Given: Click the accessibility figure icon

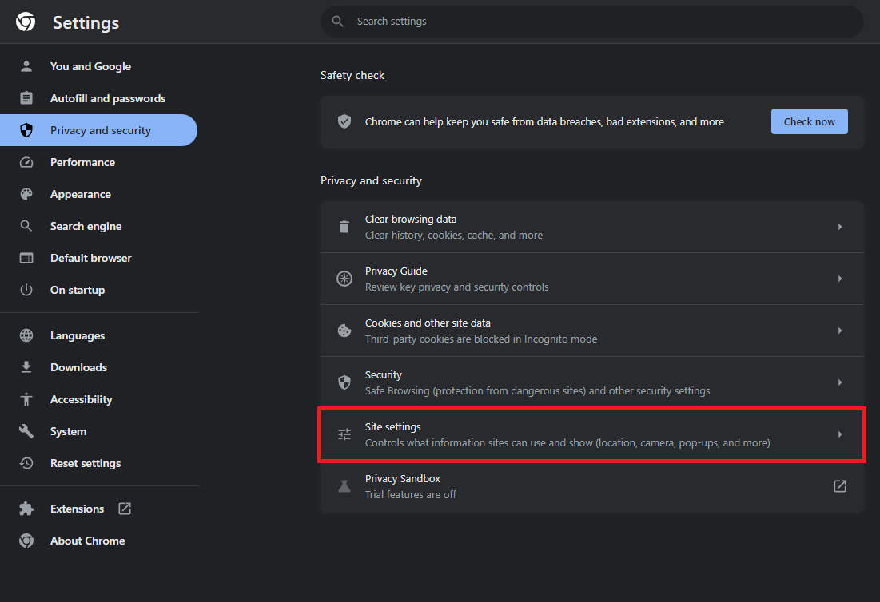Looking at the screenshot, I should tap(26, 399).
